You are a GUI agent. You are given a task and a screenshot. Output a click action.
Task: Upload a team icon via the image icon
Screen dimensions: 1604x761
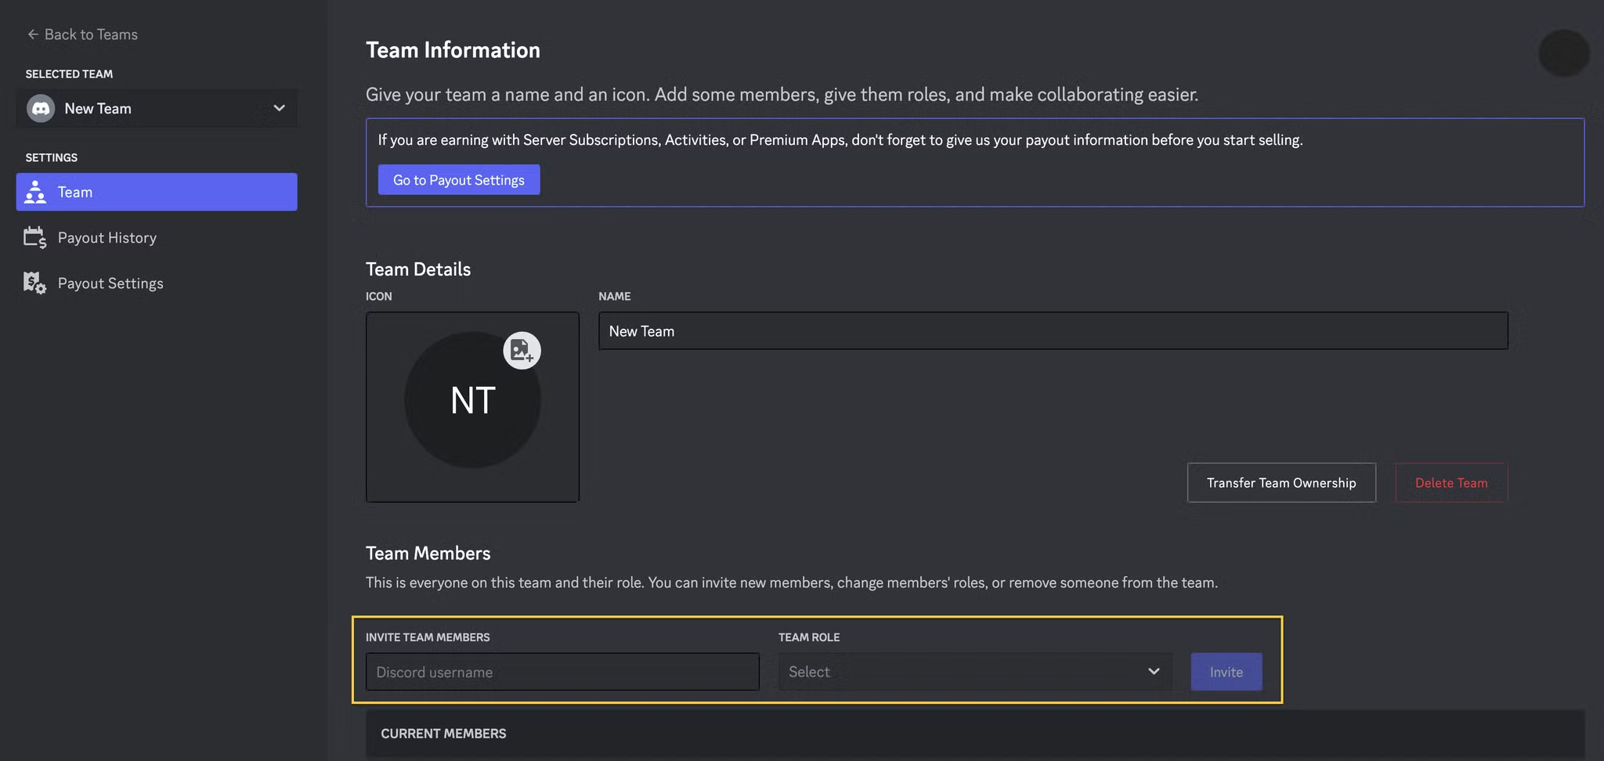pyautogui.click(x=522, y=351)
